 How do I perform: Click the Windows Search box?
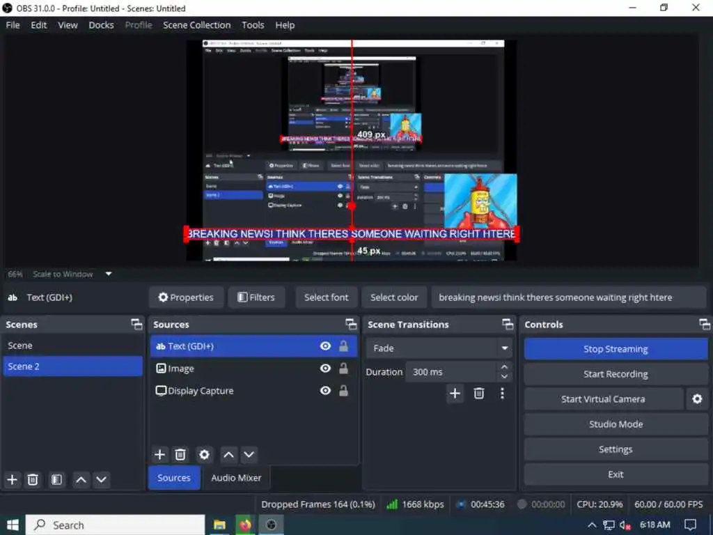tap(115, 525)
